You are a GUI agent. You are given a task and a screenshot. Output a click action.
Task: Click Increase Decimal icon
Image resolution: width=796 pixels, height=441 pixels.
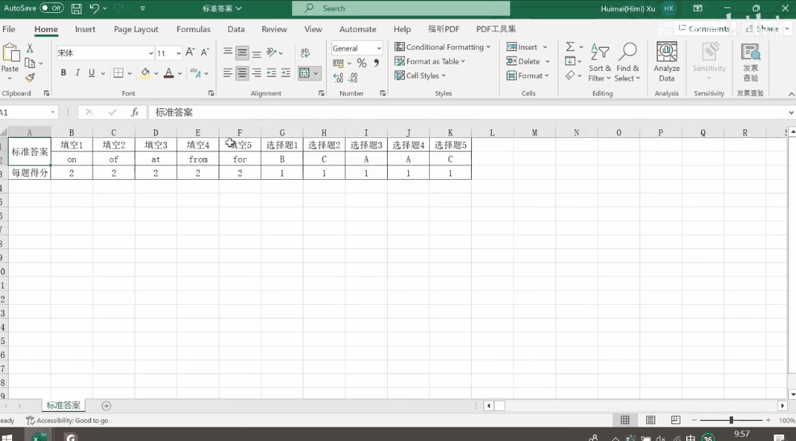338,77
